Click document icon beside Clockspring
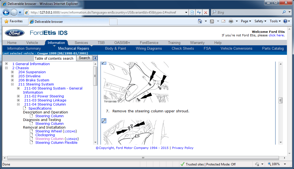This screenshot has height=169, width=294. click(31, 135)
